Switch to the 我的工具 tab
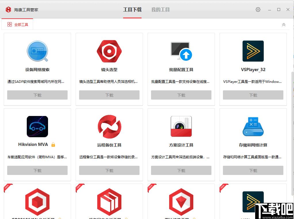 (x=160, y=9)
